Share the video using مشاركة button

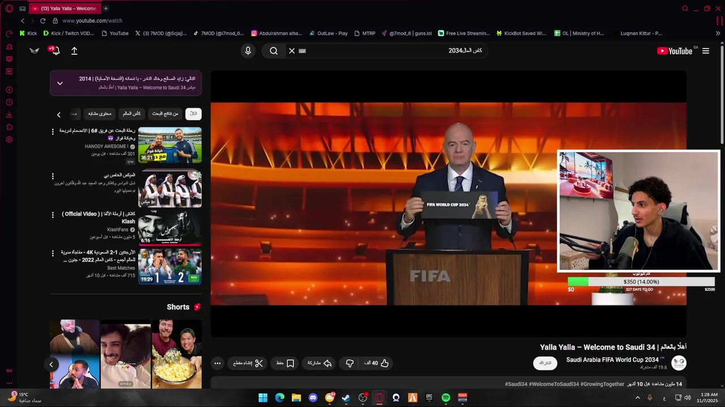click(319, 363)
